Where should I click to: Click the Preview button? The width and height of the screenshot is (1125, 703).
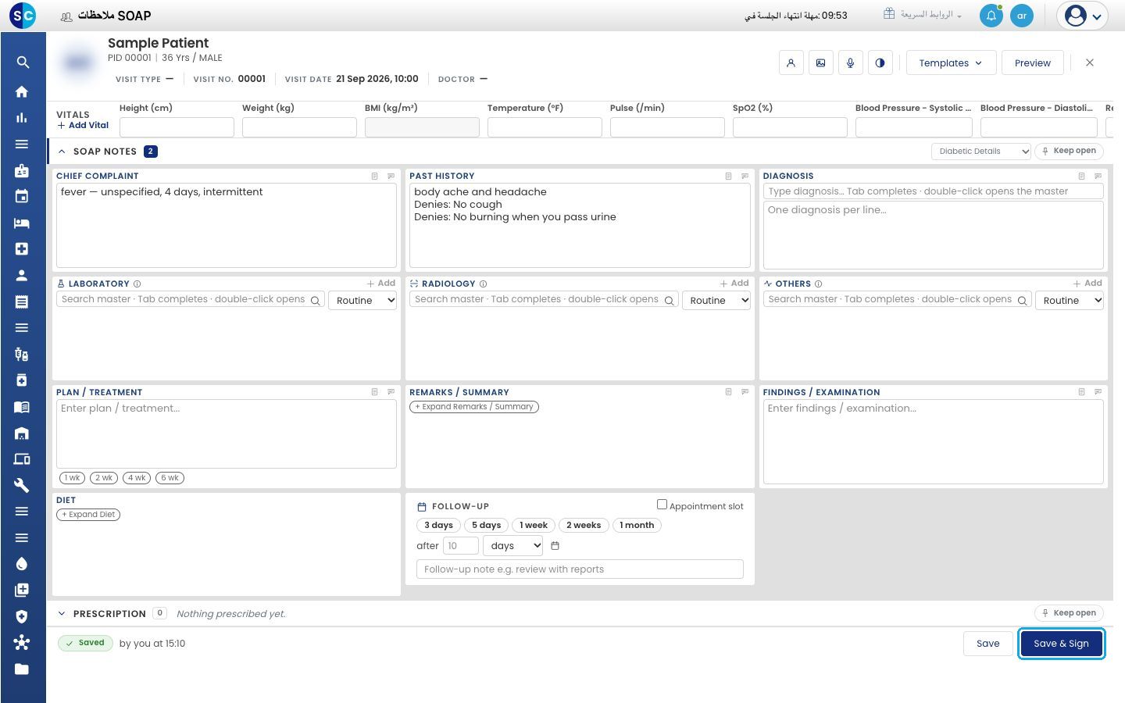point(1033,63)
